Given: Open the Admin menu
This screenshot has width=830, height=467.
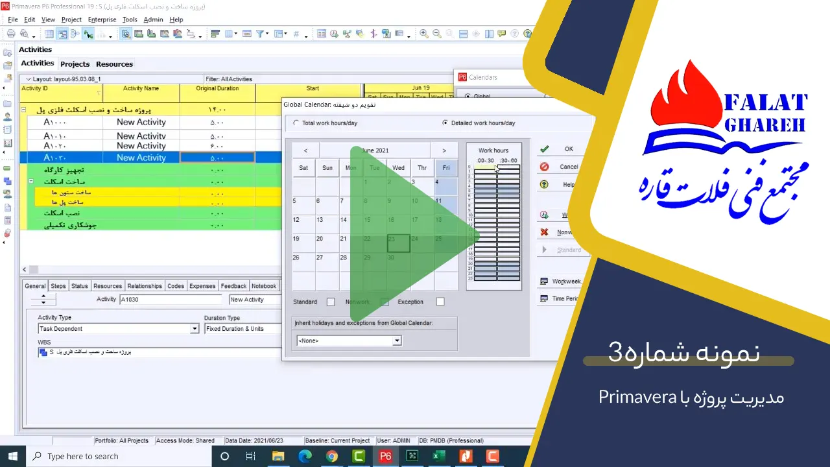Looking at the screenshot, I should [x=153, y=19].
